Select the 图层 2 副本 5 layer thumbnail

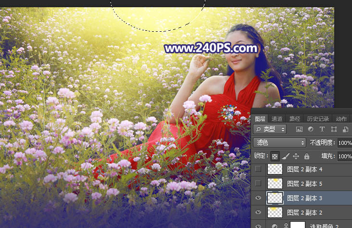coord(275,183)
